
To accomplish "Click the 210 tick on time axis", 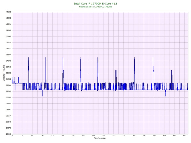I will coord(83,136).
